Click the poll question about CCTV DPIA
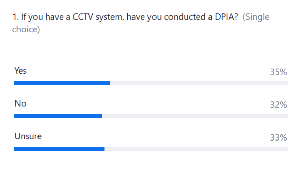The image size is (304, 175). click(x=125, y=17)
